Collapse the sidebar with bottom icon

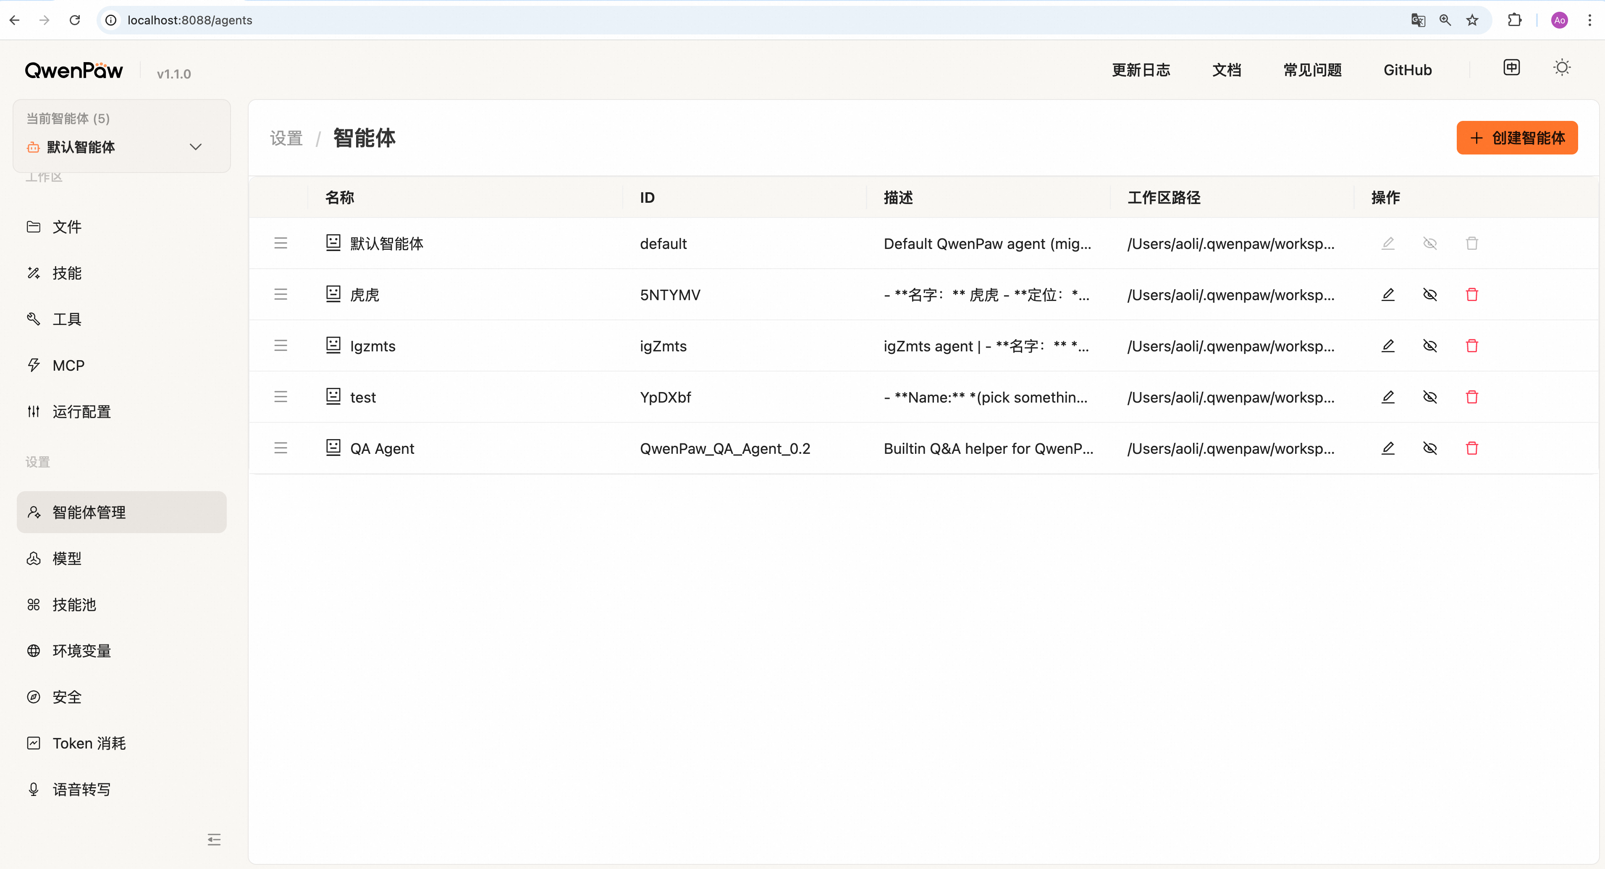(214, 839)
